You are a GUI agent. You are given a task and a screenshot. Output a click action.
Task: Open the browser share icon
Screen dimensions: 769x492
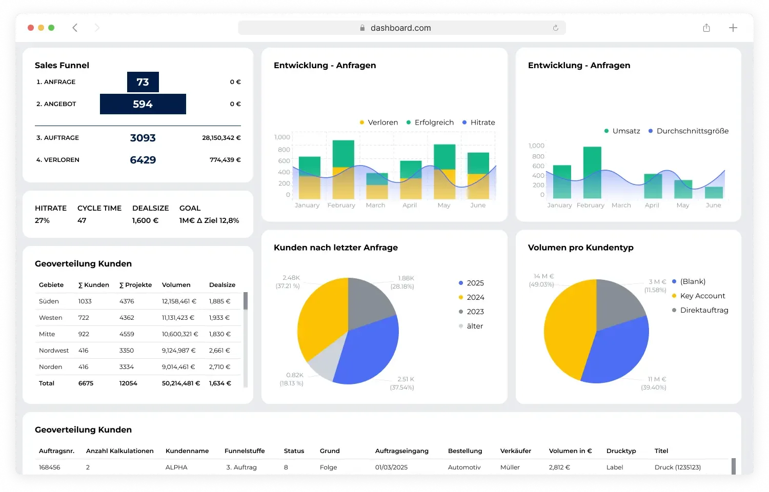[706, 28]
